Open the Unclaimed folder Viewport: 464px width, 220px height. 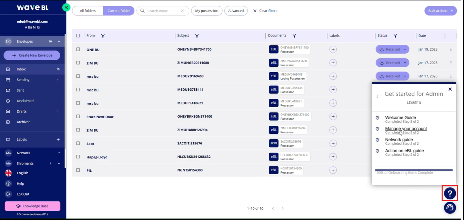click(x=32, y=101)
